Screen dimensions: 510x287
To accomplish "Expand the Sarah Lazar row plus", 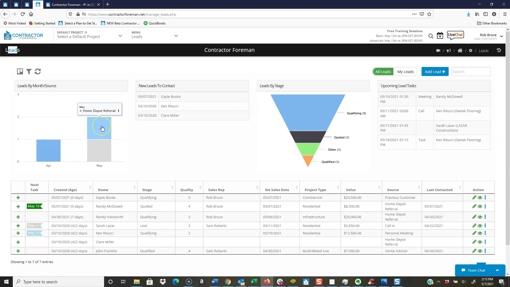I will coord(18,226).
